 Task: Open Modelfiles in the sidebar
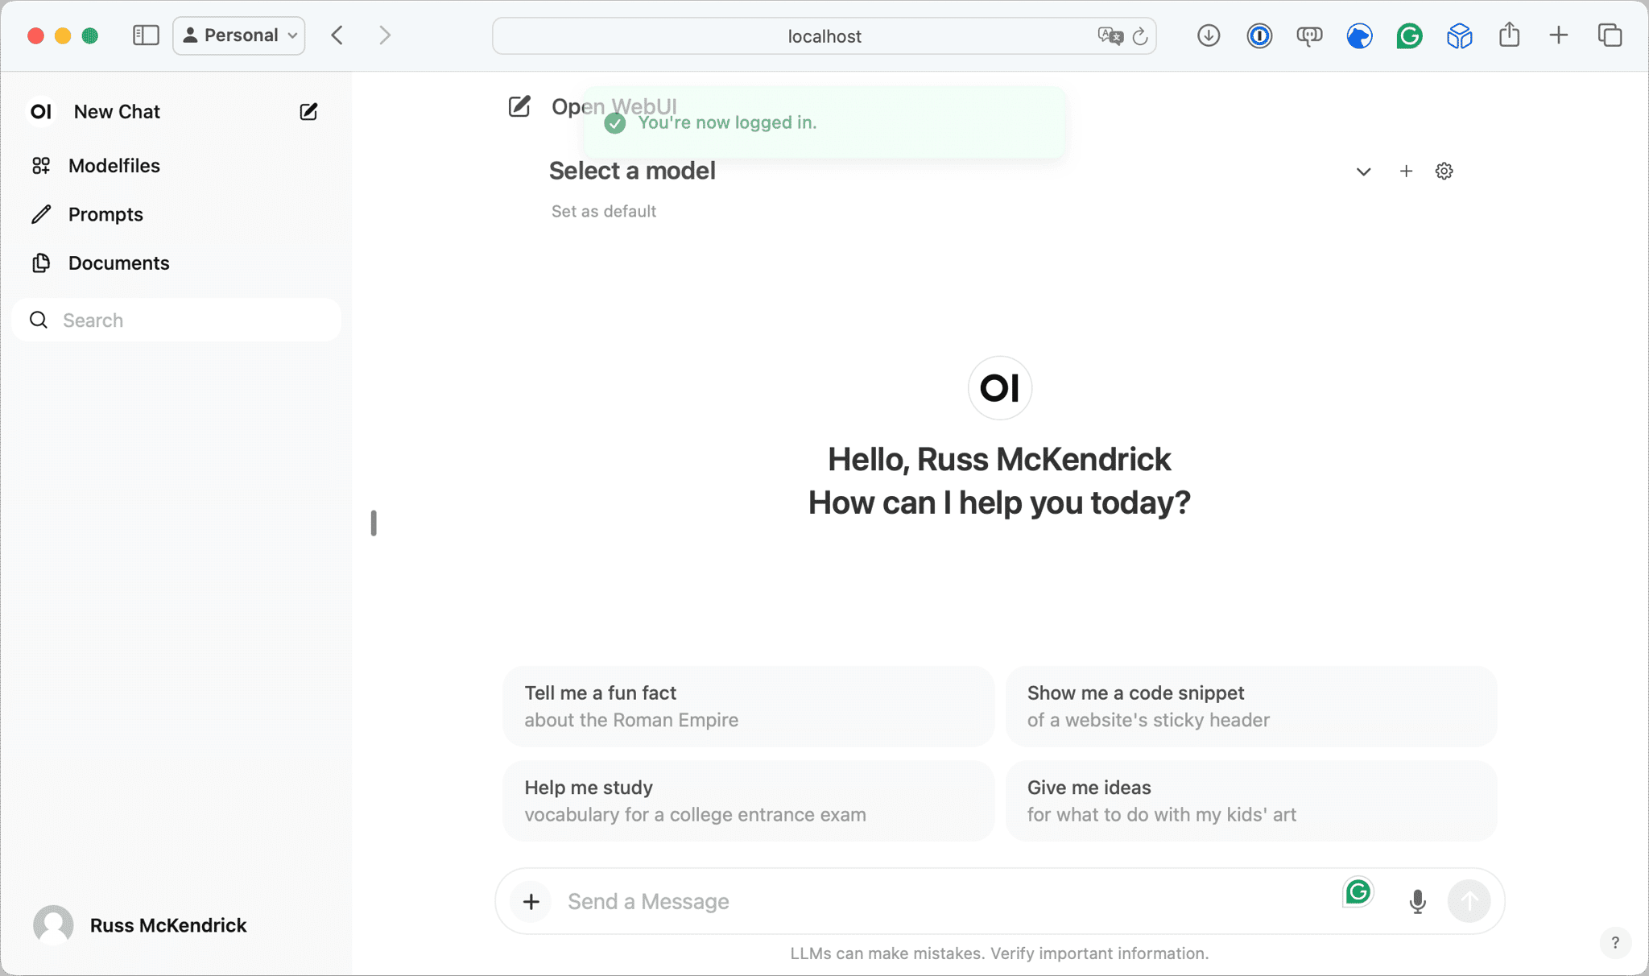click(x=114, y=166)
